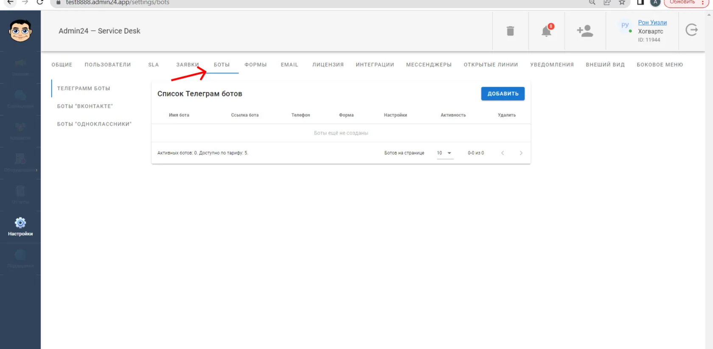Go to the УВЕДОМЛЕНИЯ tab
This screenshot has width=713, height=349.
pyautogui.click(x=552, y=65)
